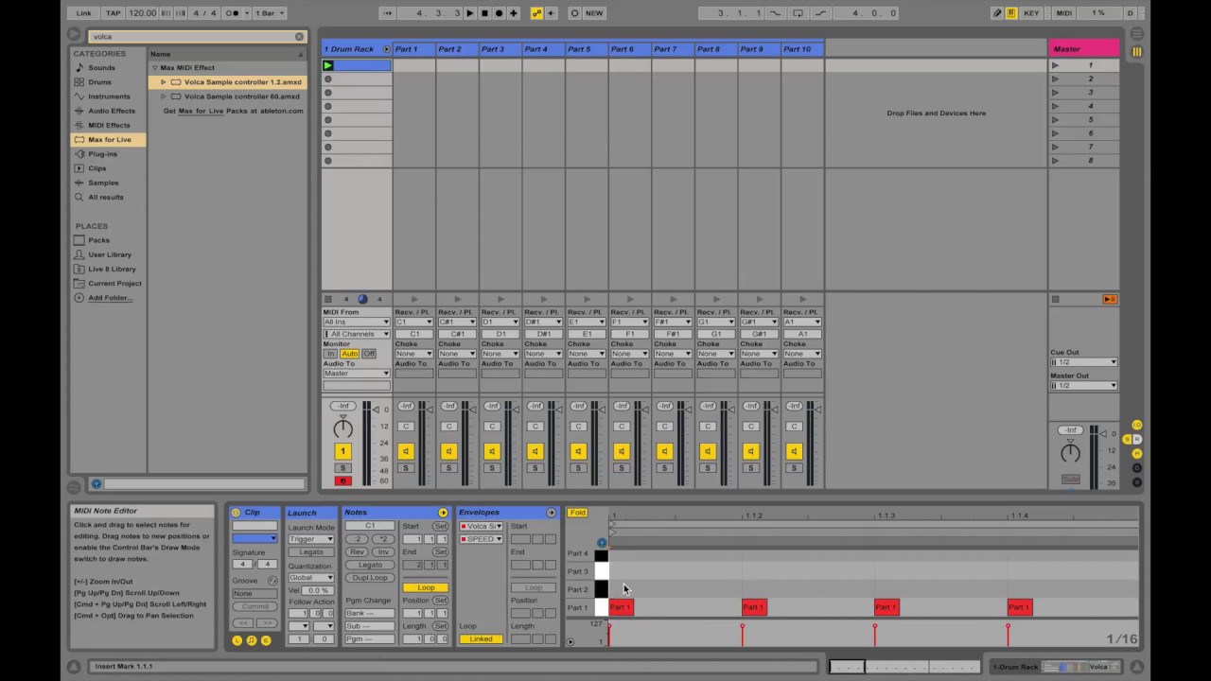1211x681 pixels.
Task: Toggle the clip Loop button in Notes
Action: (426, 588)
